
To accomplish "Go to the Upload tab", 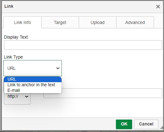I will (97, 22).
